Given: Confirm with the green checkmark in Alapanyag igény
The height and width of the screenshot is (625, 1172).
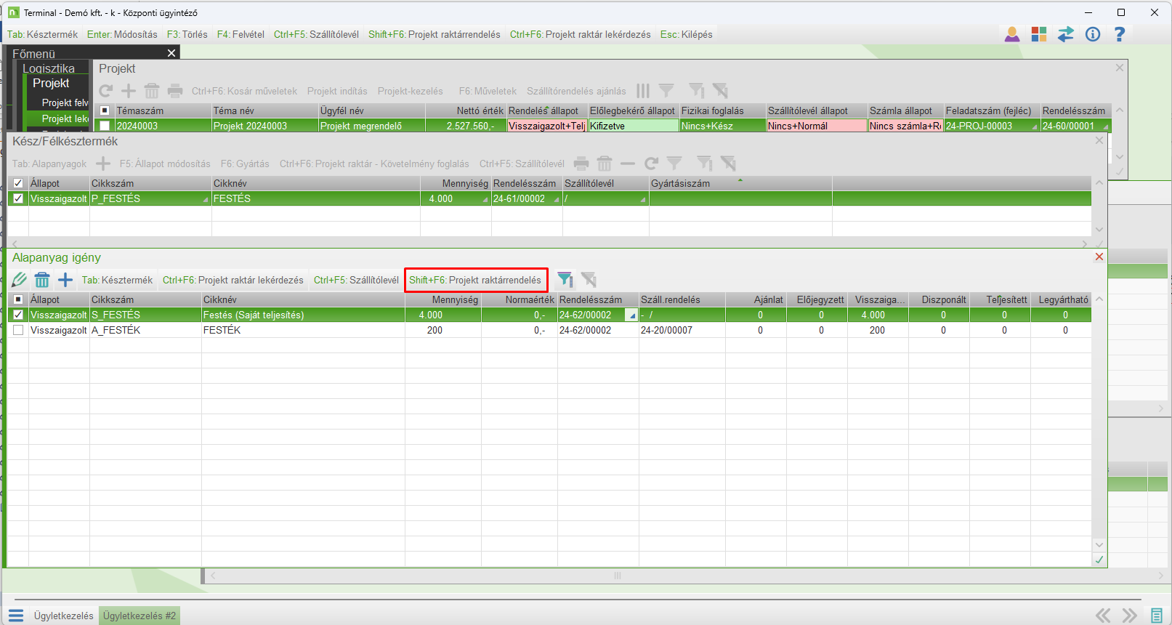Looking at the screenshot, I should [1099, 559].
